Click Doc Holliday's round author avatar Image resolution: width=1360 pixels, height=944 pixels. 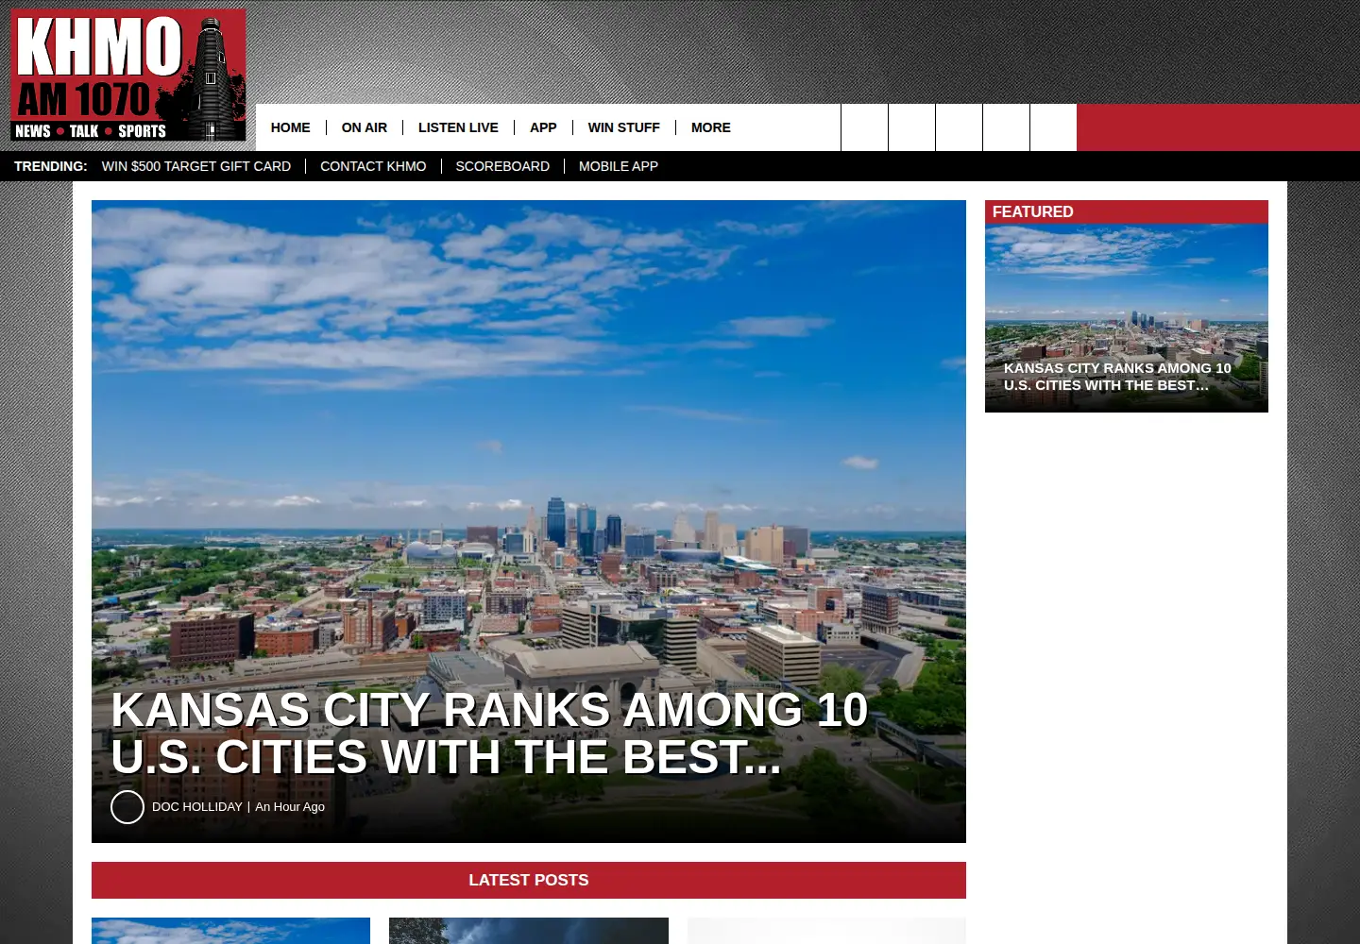click(x=127, y=807)
